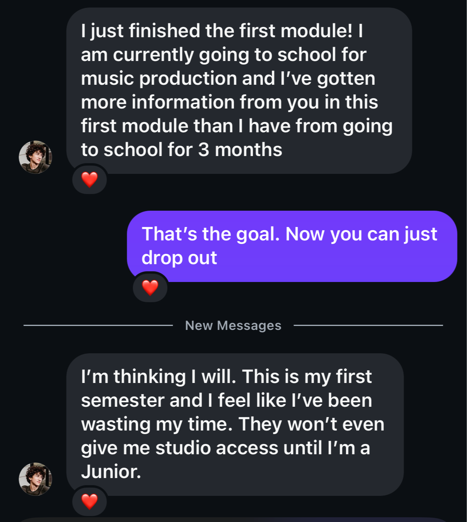This screenshot has height=522, width=467.
Task: Click the word "semester" in the last message
Action: click(x=122, y=400)
